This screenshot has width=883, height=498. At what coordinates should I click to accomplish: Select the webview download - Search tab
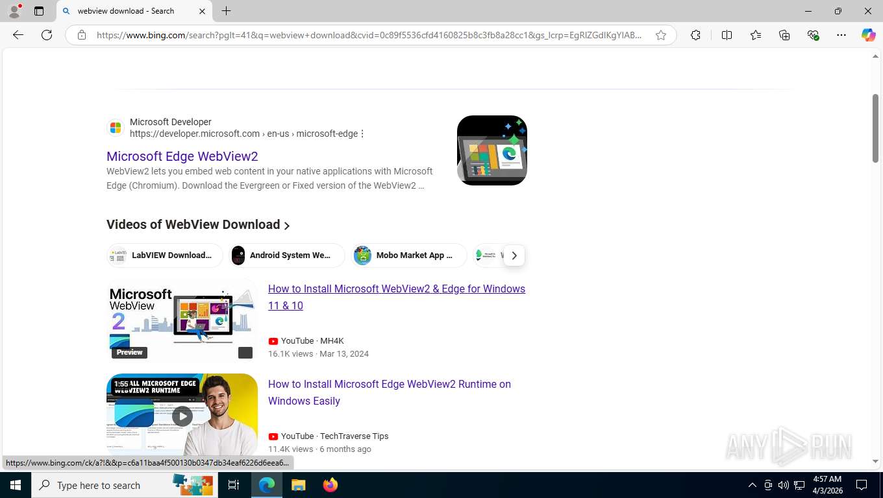(134, 11)
